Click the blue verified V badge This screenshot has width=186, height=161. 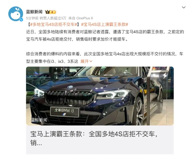point(21,20)
